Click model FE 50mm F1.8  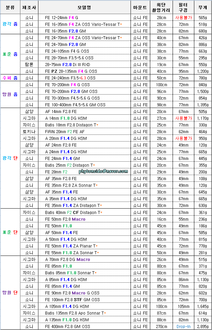(x=59, y=226)
